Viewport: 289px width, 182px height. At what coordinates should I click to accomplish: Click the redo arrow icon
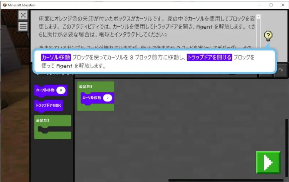(x=281, y=70)
